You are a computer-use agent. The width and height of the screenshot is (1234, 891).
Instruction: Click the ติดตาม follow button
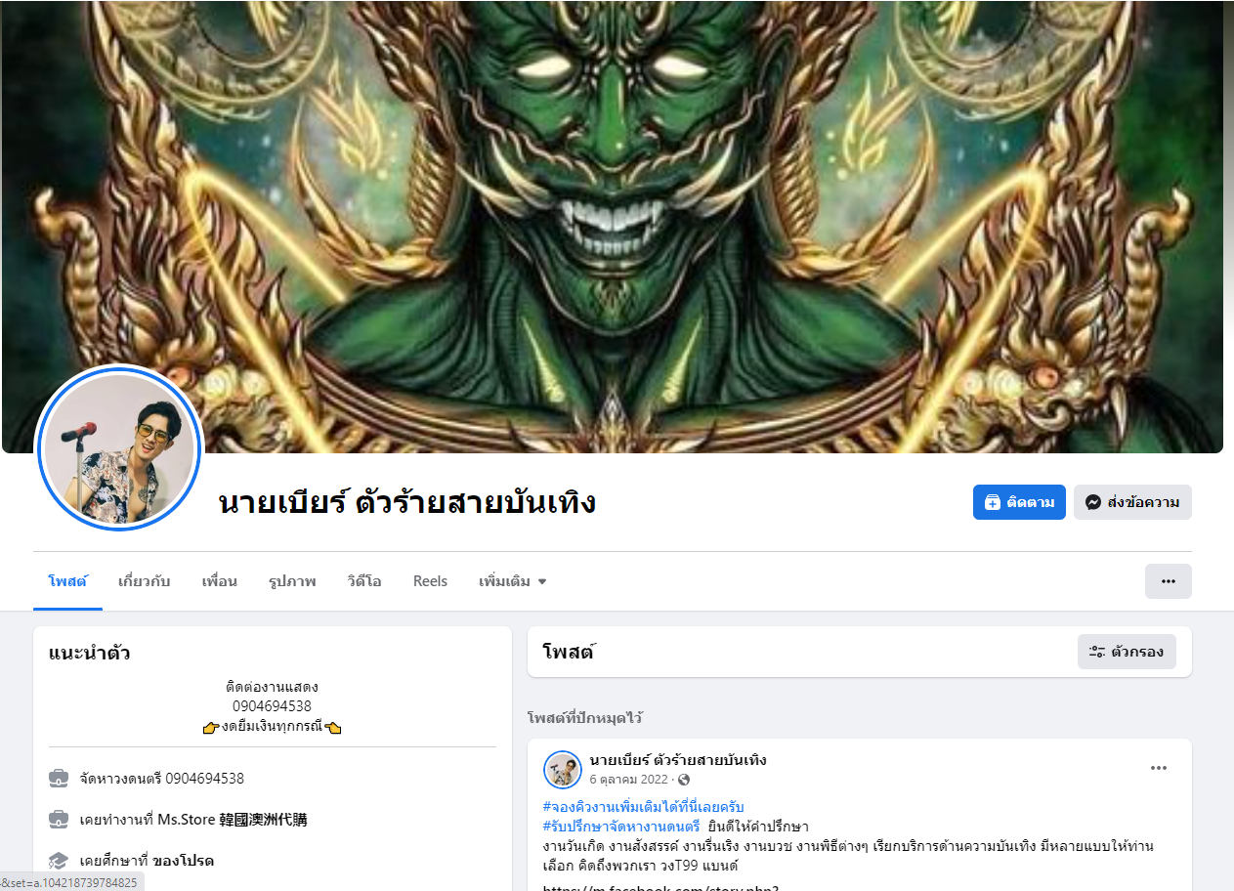(1019, 502)
